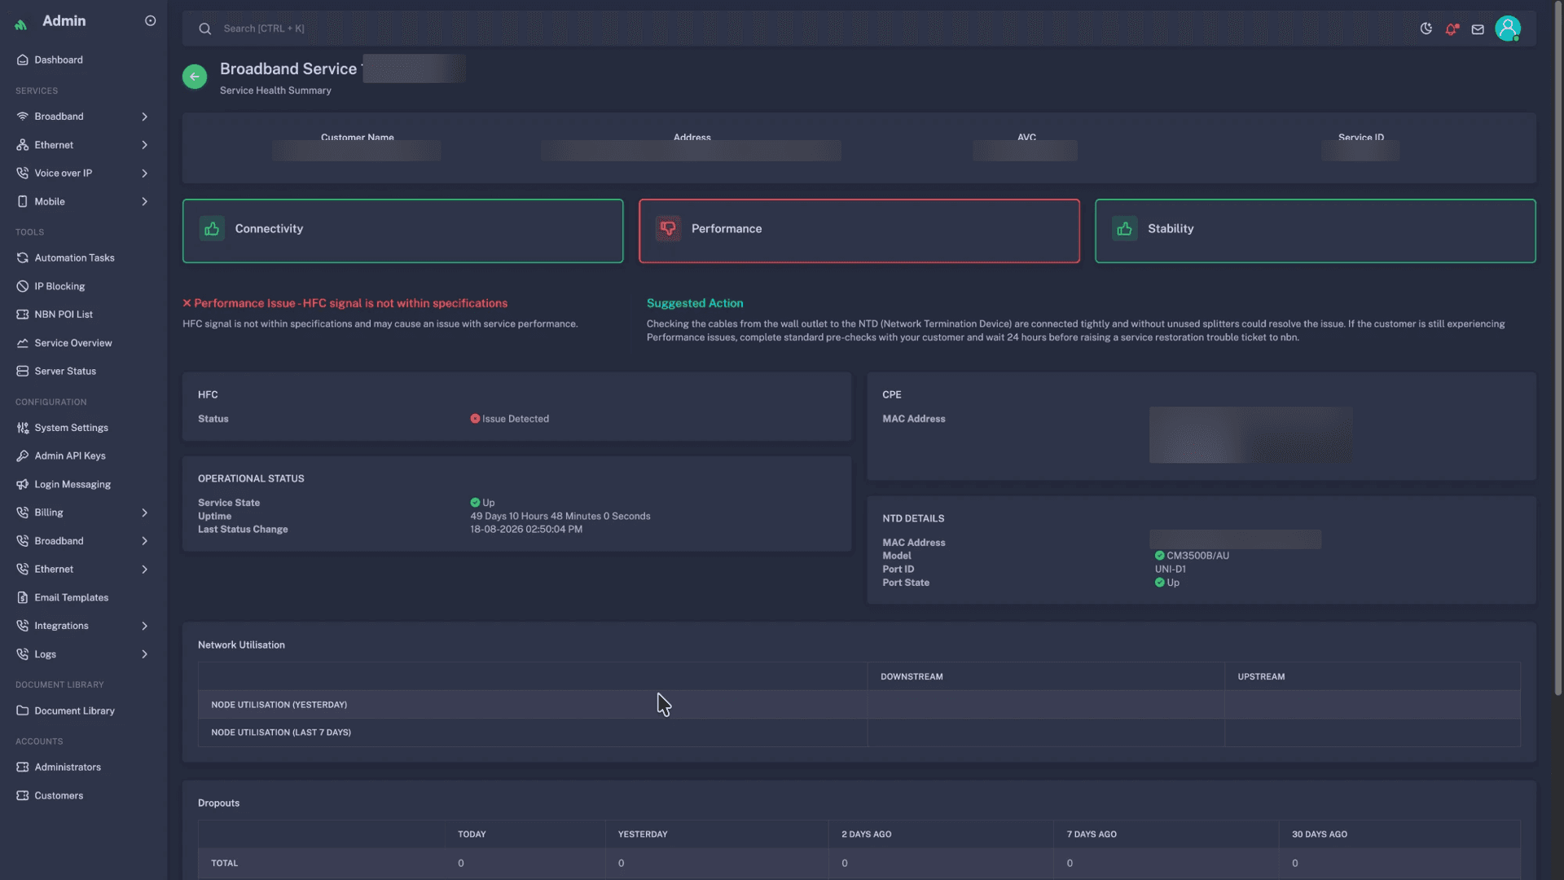This screenshot has width=1564, height=880.
Task: Open the mail envelope icon
Action: [1478, 29]
